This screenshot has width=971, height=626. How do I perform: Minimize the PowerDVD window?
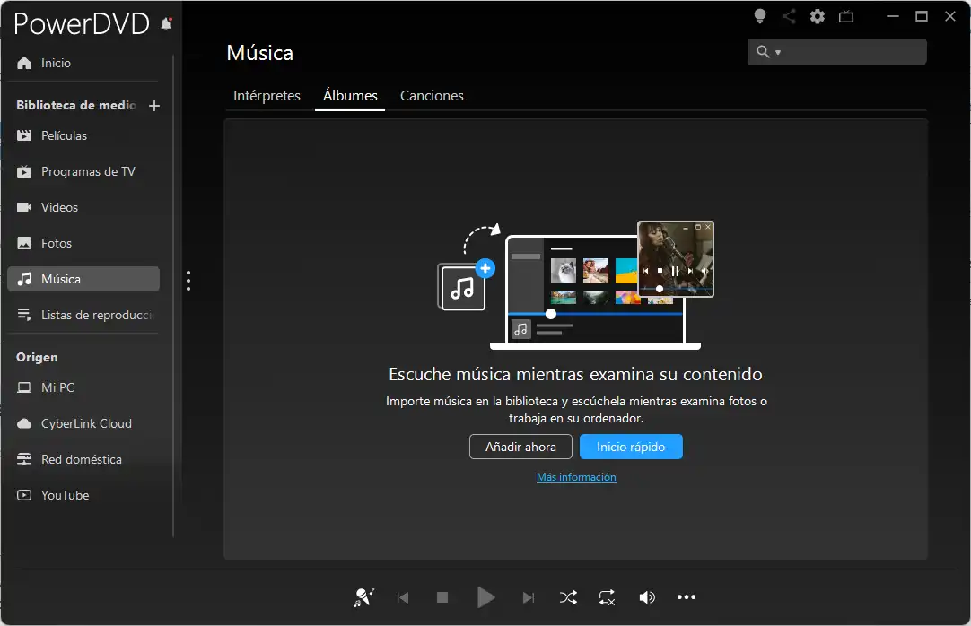click(892, 16)
